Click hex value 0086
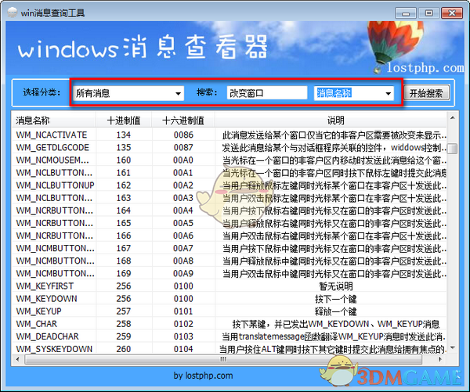Screen dimensions: 470x392 [183, 135]
